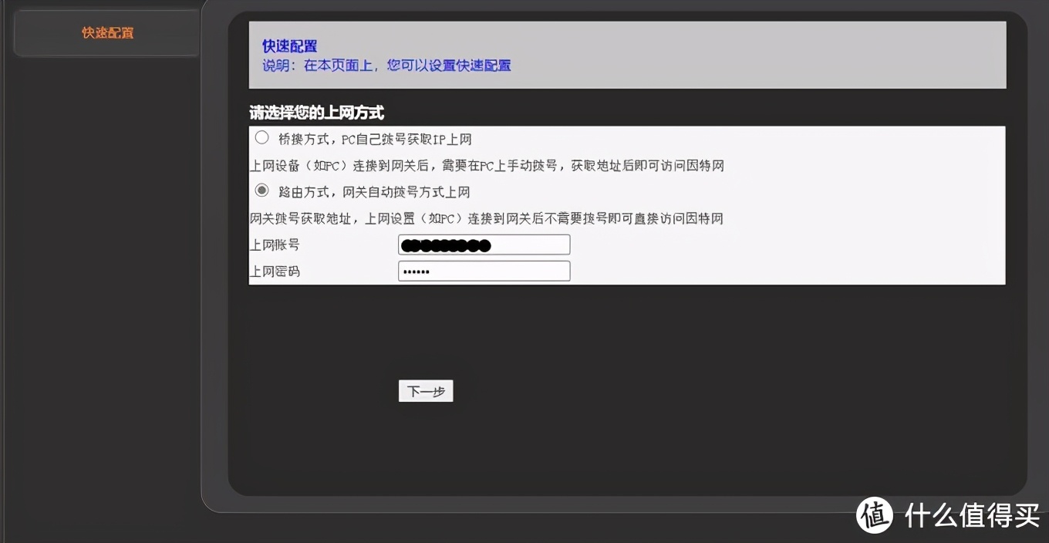Click the dotted password entry box
This screenshot has width=1049, height=543.
click(x=484, y=271)
